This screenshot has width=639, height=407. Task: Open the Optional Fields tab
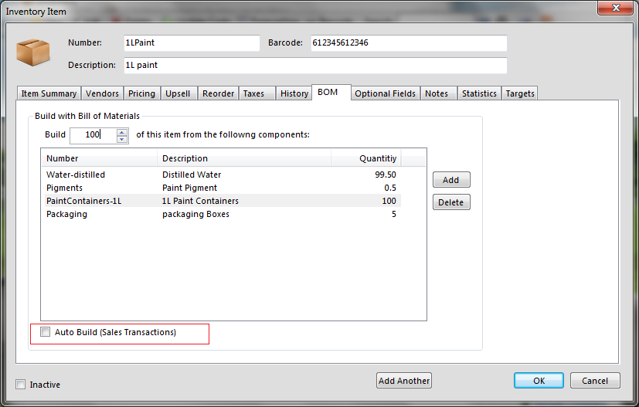click(386, 93)
